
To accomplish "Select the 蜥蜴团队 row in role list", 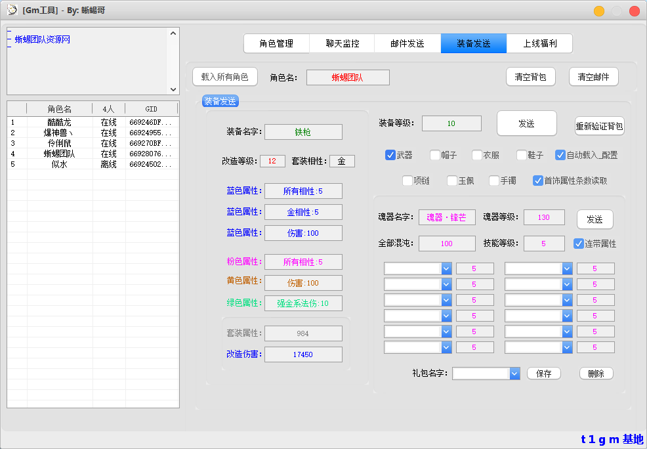I will [x=93, y=154].
